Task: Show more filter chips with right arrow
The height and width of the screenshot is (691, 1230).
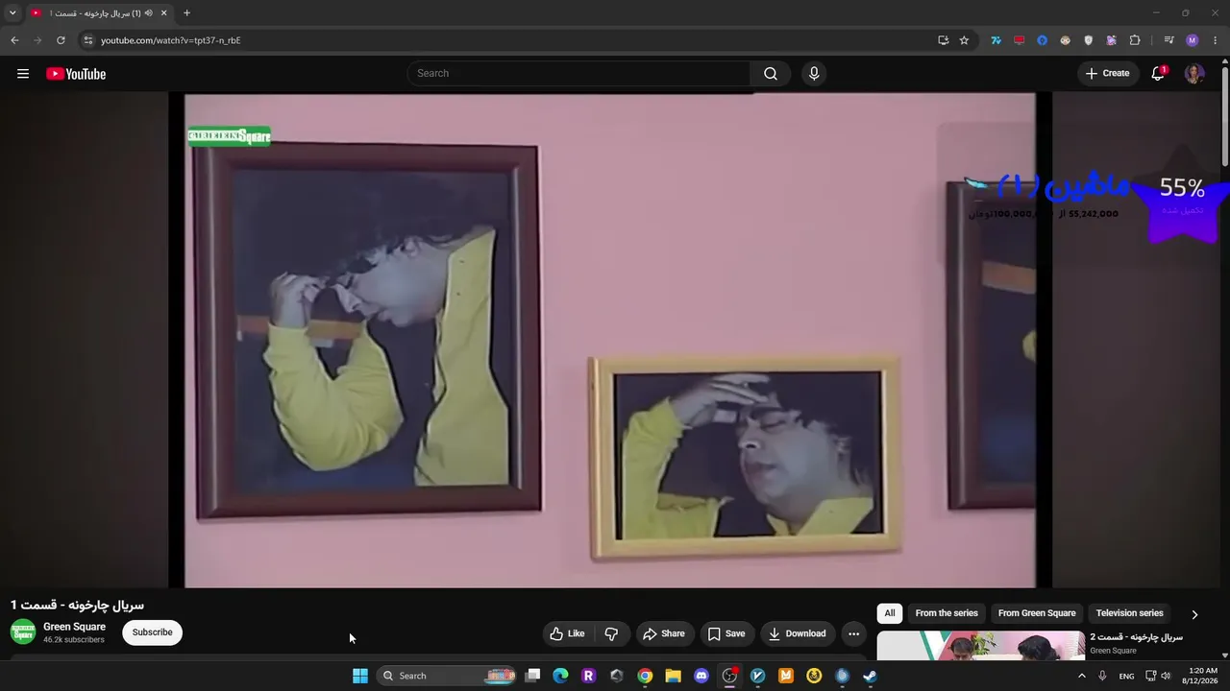Action: pyautogui.click(x=1194, y=614)
